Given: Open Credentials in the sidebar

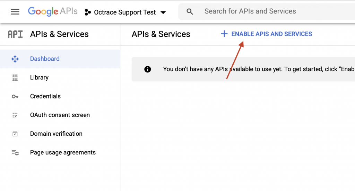Looking at the screenshot, I should pos(60,96).
